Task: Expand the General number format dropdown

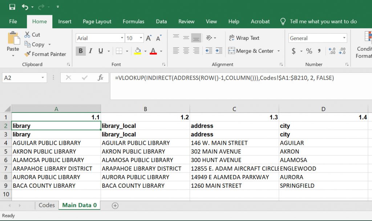Action: pyautogui.click(x=344, y=38)
